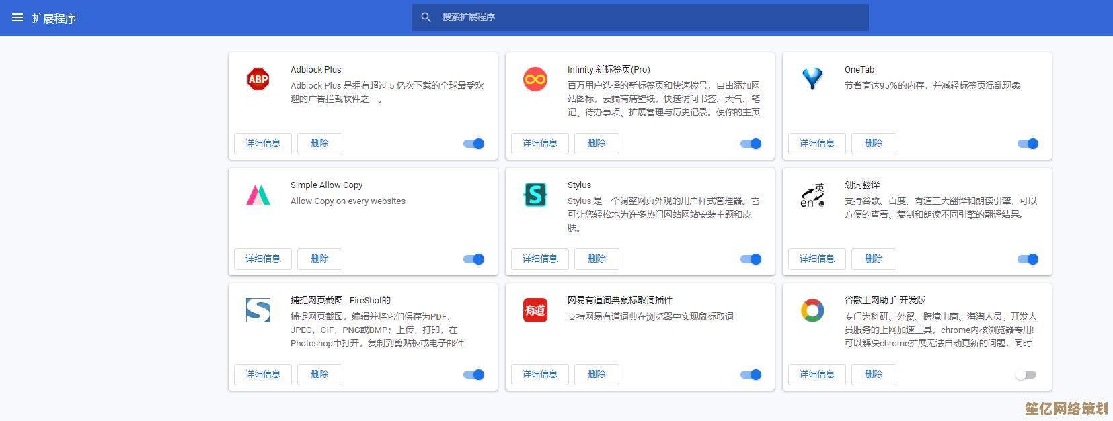Click the 谷歌上网助手 extension icon
This screenshot has width=1113, height=421.
click(812, 311)
